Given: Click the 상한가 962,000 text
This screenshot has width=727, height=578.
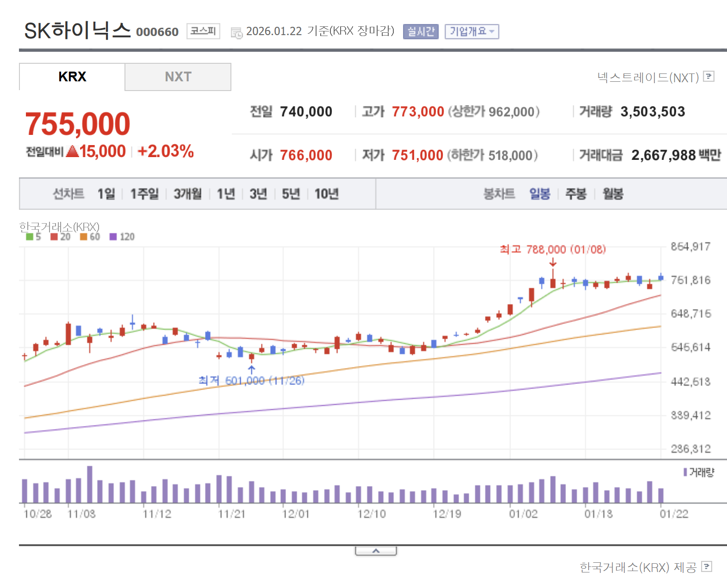Looking at the screenshot, I should [x=493, y=112].
